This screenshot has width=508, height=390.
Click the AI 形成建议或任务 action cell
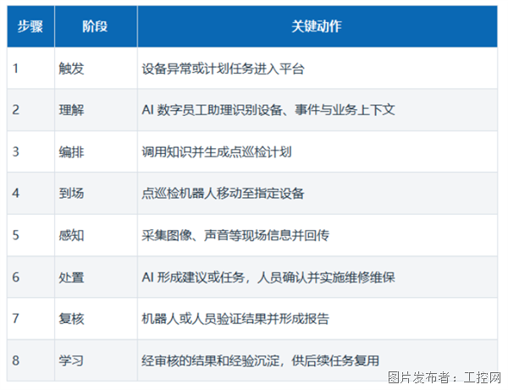pyautogui.click(x=317, y=277)
